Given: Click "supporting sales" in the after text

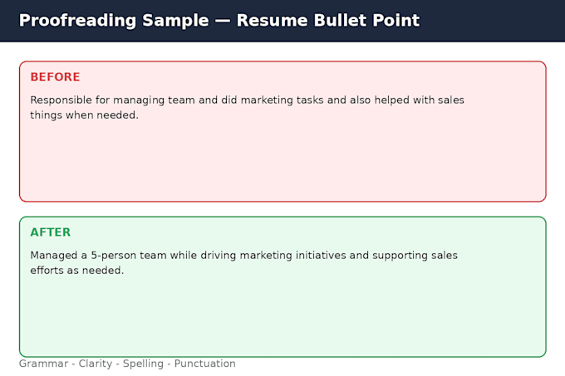Looking at the screenshot, I should pos(415,256).
